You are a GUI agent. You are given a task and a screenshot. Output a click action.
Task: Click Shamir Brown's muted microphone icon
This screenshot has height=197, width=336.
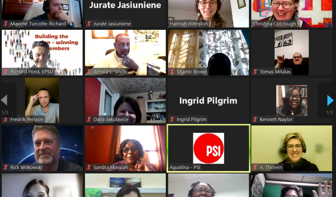tap(172, 72)
